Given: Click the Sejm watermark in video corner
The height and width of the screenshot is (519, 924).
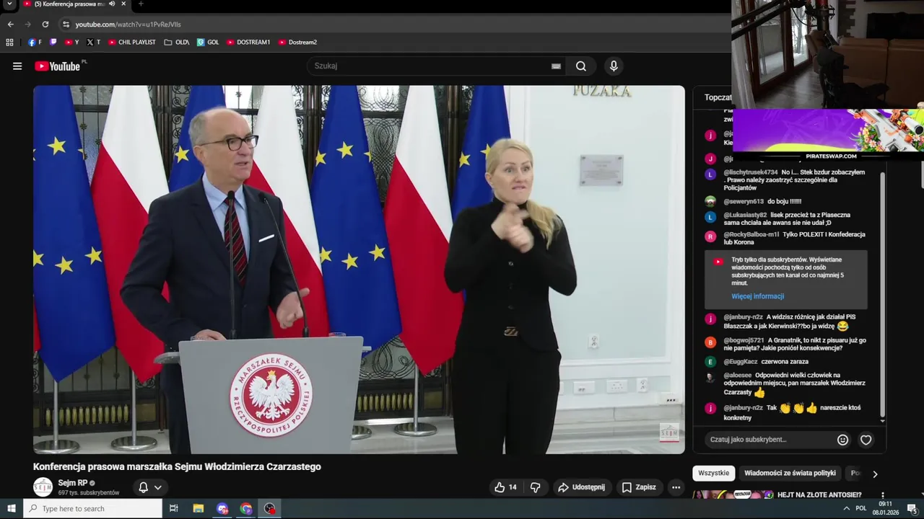Looking at the screenshot, I should click(669, 432).
